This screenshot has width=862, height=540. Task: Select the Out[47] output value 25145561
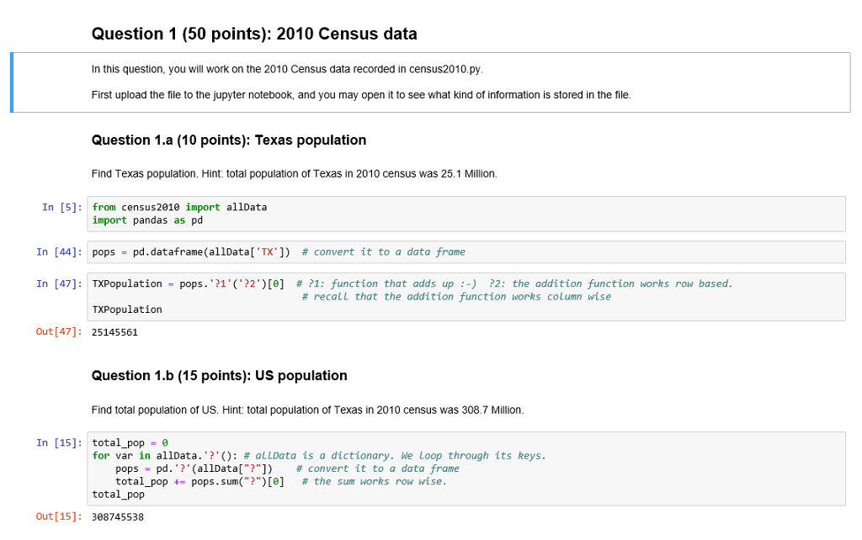(x=111, y=331)
